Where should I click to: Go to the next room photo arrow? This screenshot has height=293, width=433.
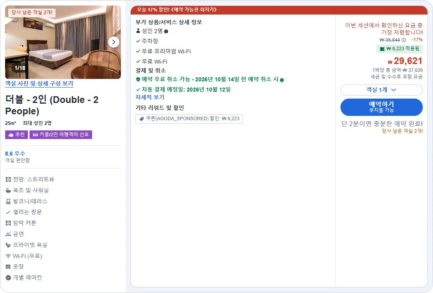tap(113, 42)
